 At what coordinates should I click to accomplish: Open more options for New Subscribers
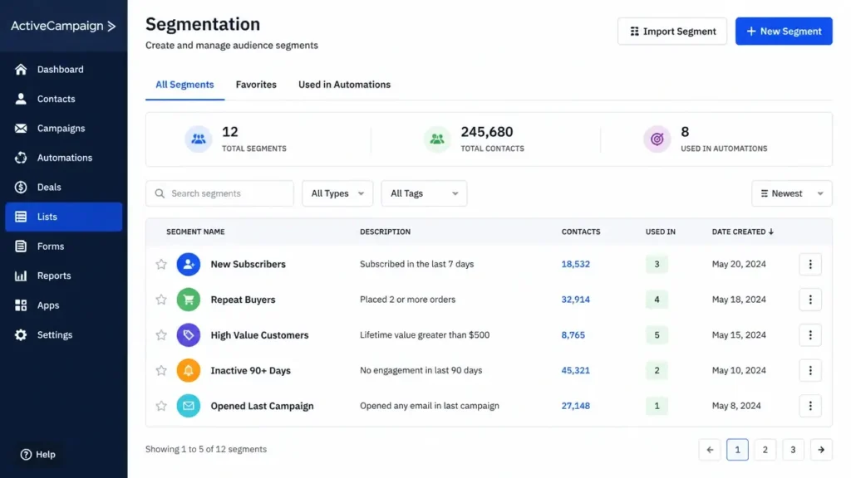[x=810, y=264]
